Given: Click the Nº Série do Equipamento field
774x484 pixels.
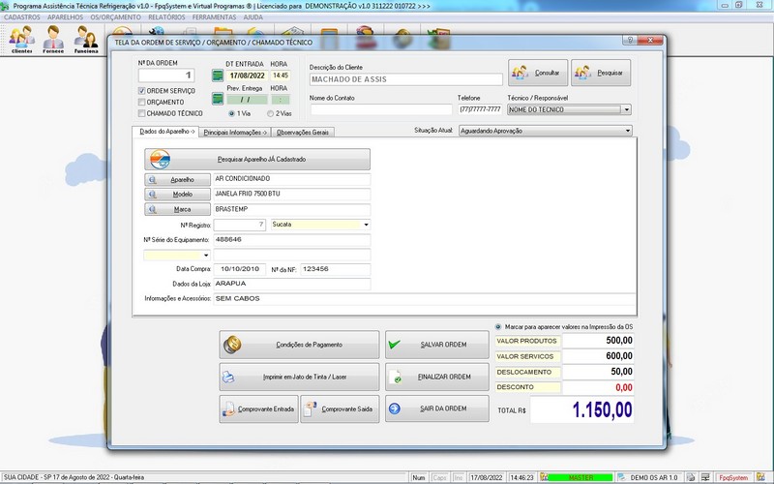Looking at the screenshot, I should [x=292, y=240].
